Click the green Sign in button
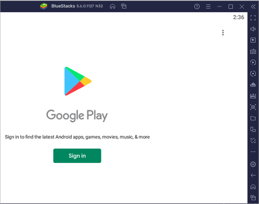 coord(77,156)
